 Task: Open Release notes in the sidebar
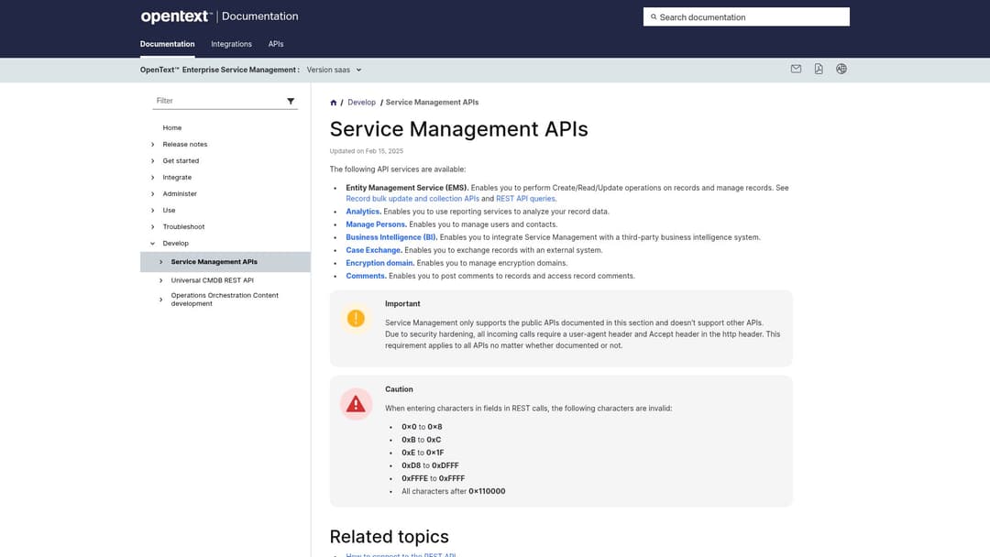click(x=185, y=145)
